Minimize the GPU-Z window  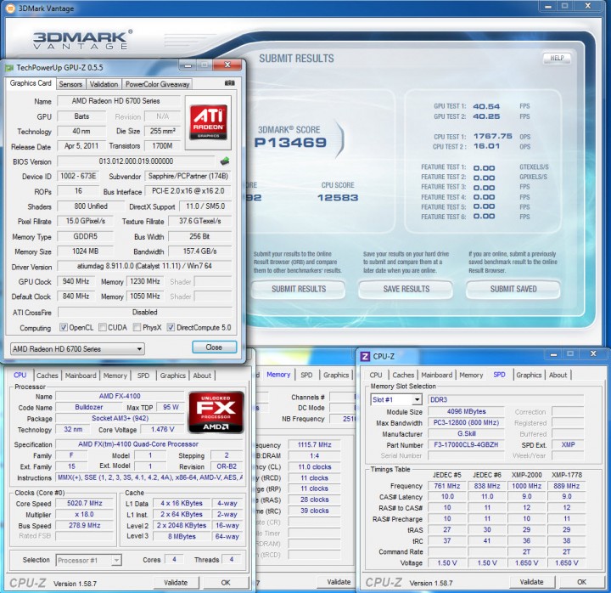188,65
